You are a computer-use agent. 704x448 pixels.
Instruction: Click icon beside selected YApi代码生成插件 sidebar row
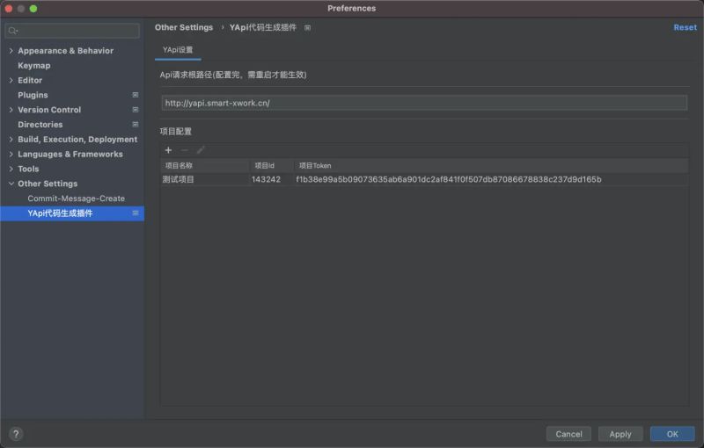point(136,213)
